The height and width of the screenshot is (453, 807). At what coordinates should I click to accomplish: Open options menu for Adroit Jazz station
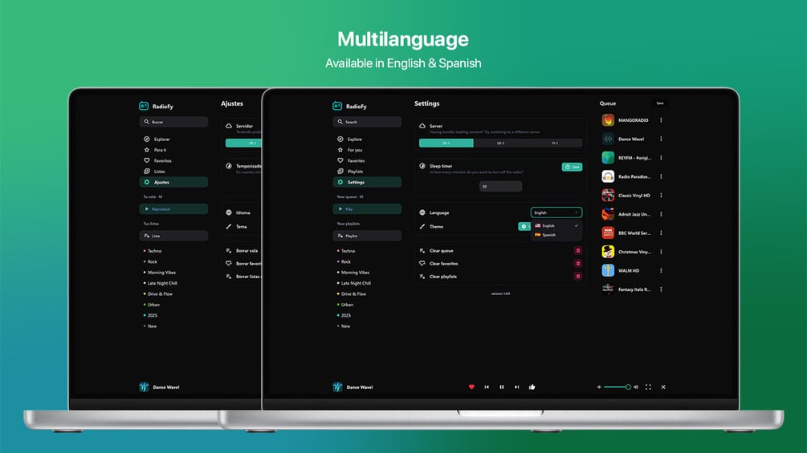tap(662, 214)
